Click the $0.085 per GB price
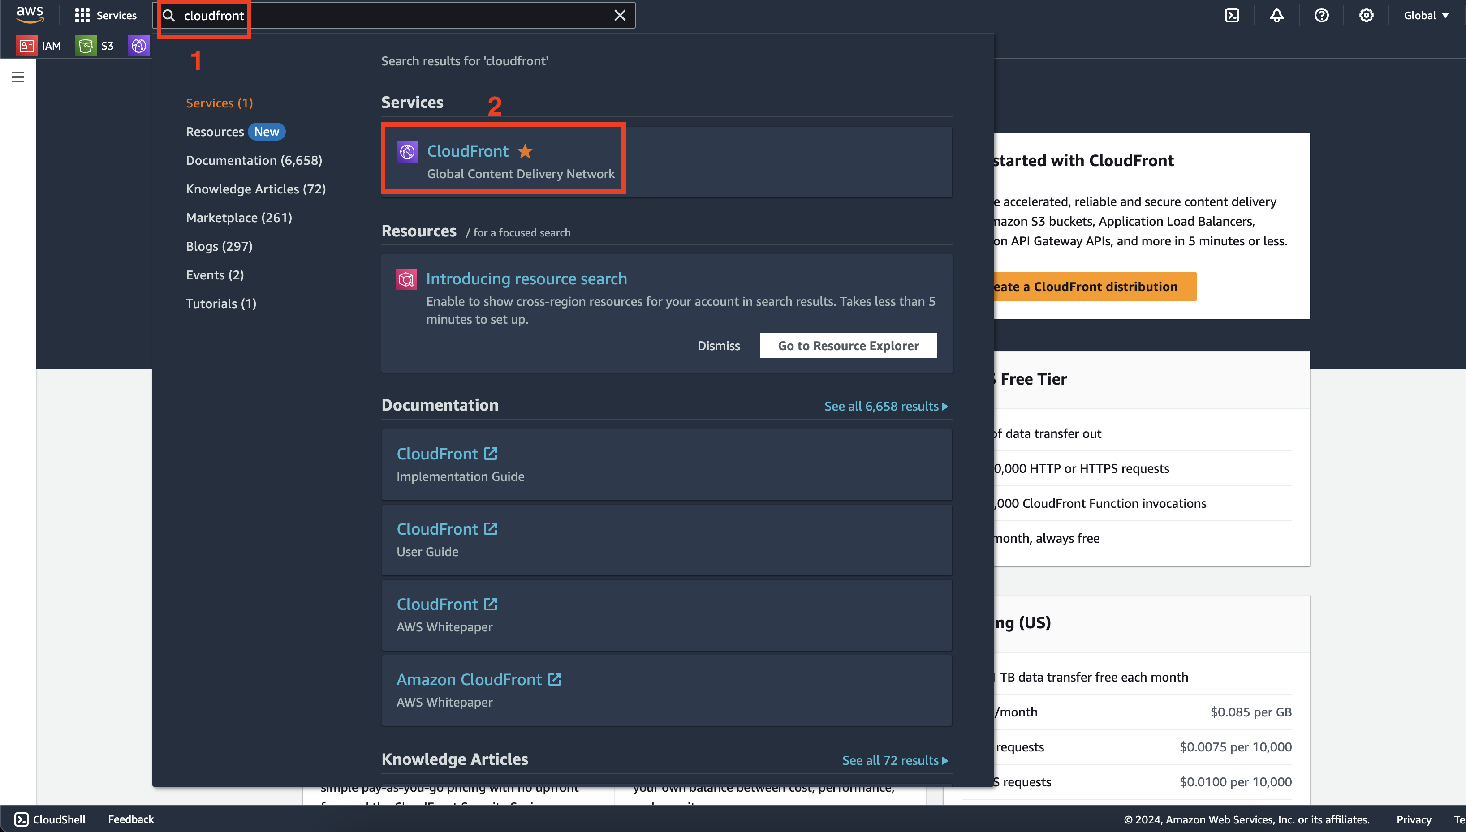 (x=1250, y=712)
